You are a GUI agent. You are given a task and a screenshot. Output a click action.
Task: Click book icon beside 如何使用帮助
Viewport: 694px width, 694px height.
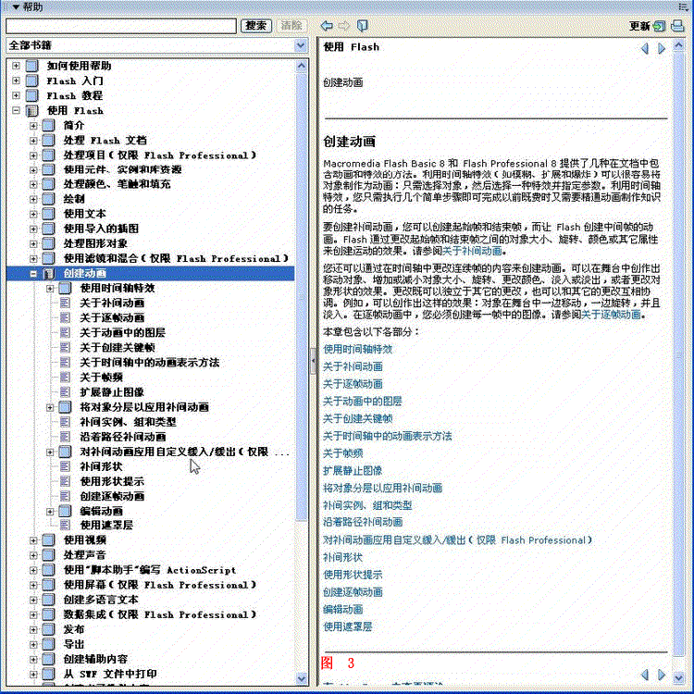(x=31, y=66)
